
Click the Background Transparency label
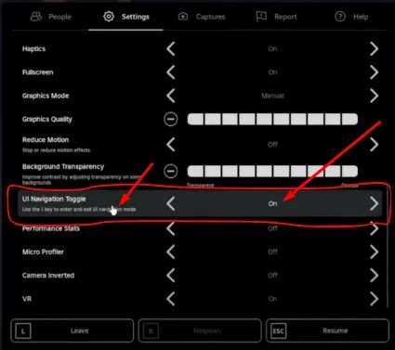63,166
